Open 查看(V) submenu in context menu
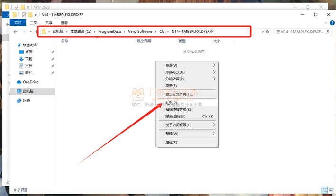Image resolution: width=336 pixels, height=196 pixels. [187, 65]
